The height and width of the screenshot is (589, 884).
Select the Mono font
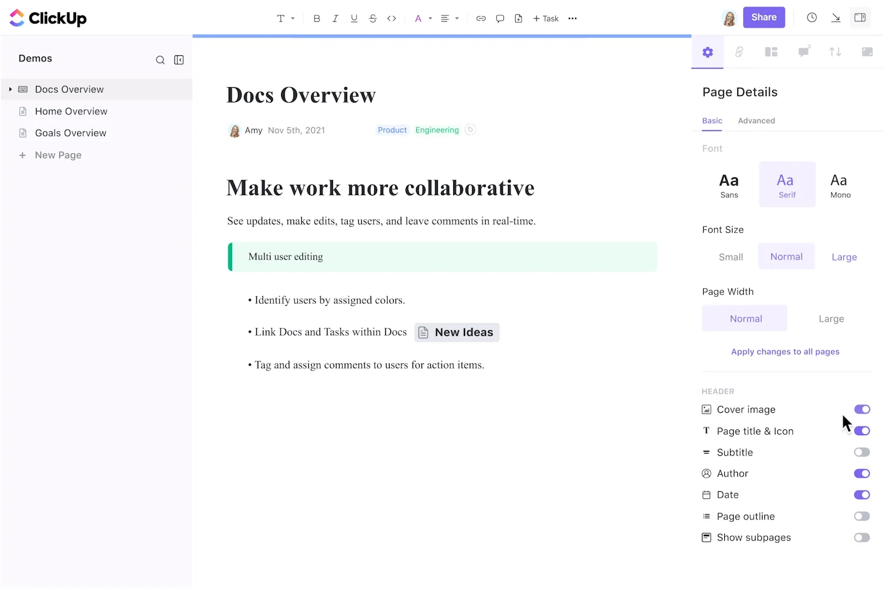coord(840,184)
